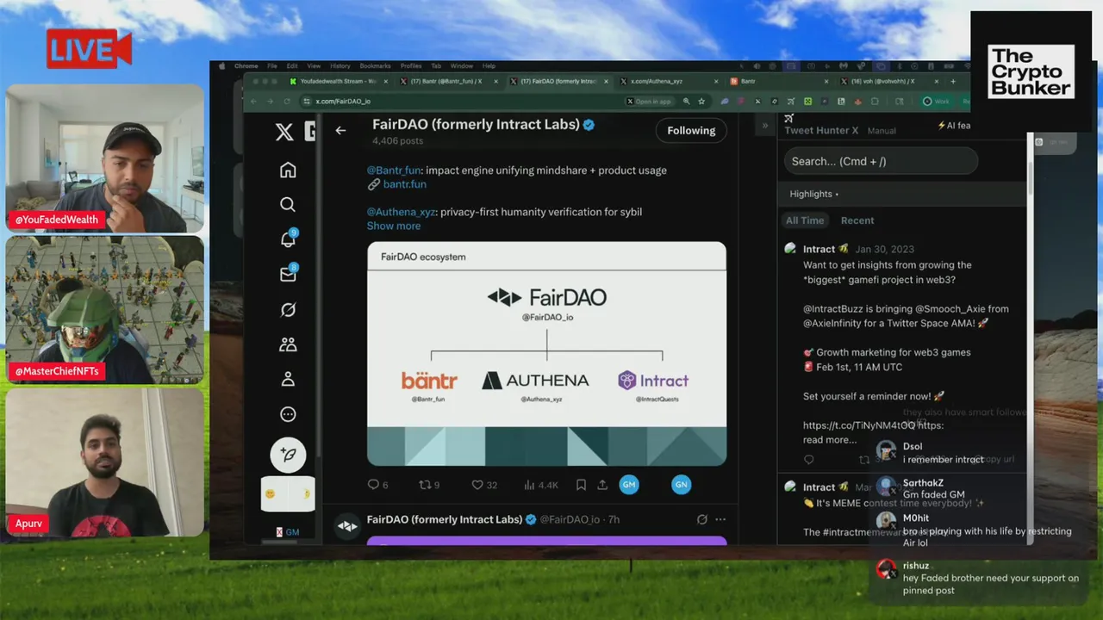Click the Chrome Work profile button
The image size is (1103, 620).
coord(938,101)
